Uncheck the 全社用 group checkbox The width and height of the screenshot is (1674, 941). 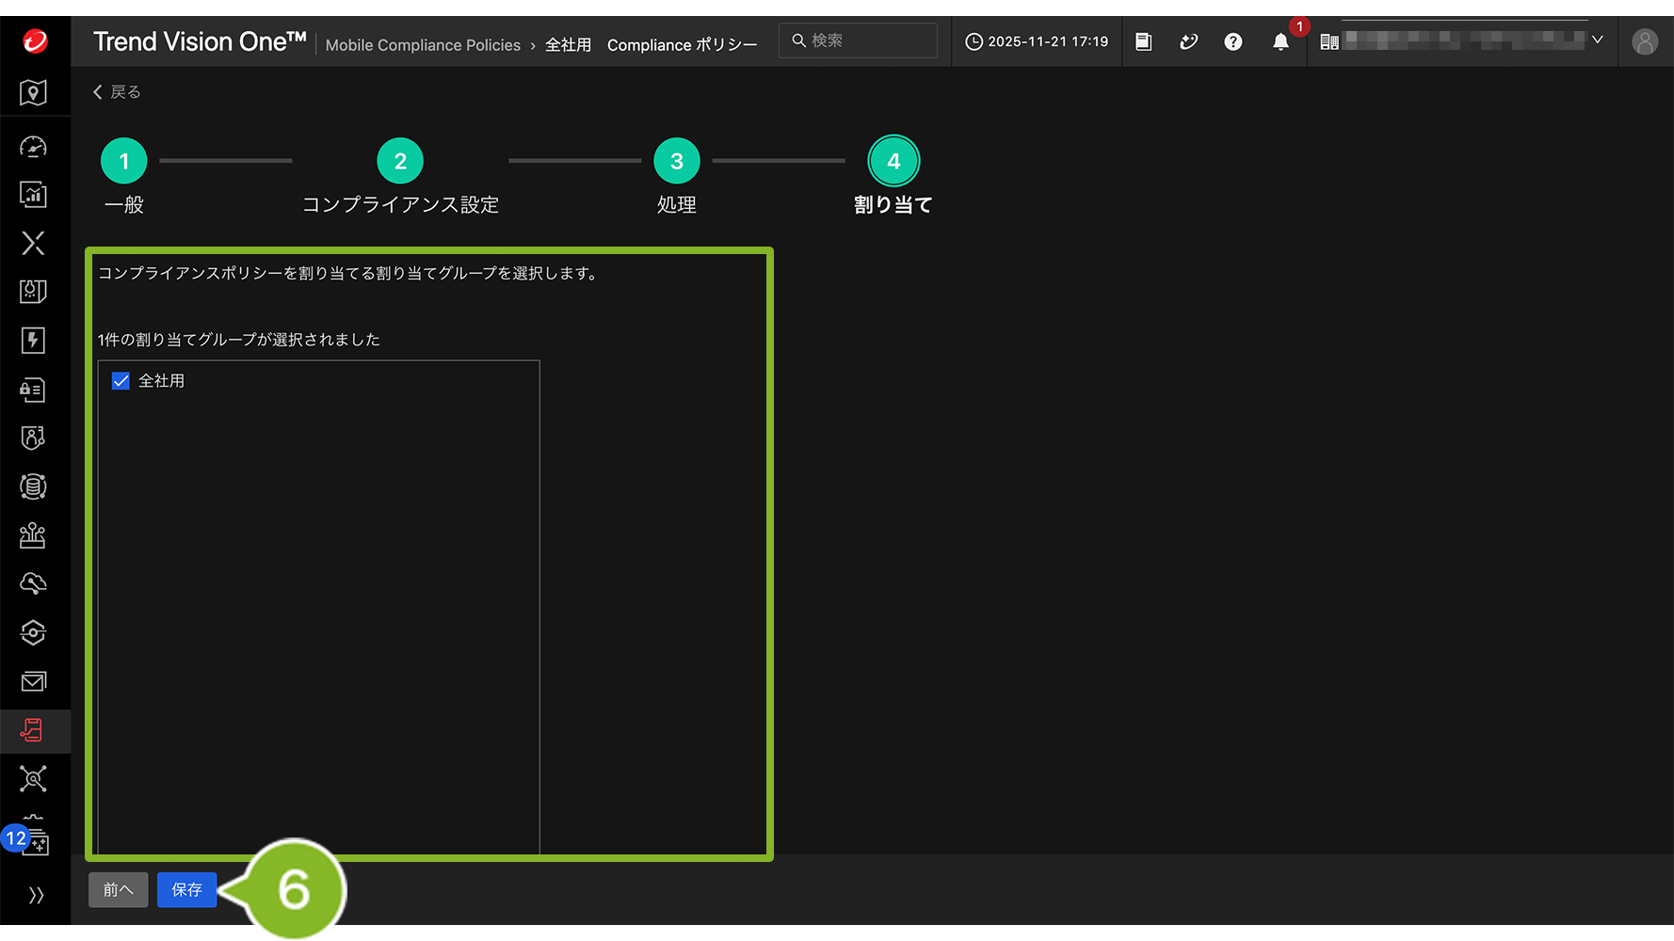pos(121,381)
